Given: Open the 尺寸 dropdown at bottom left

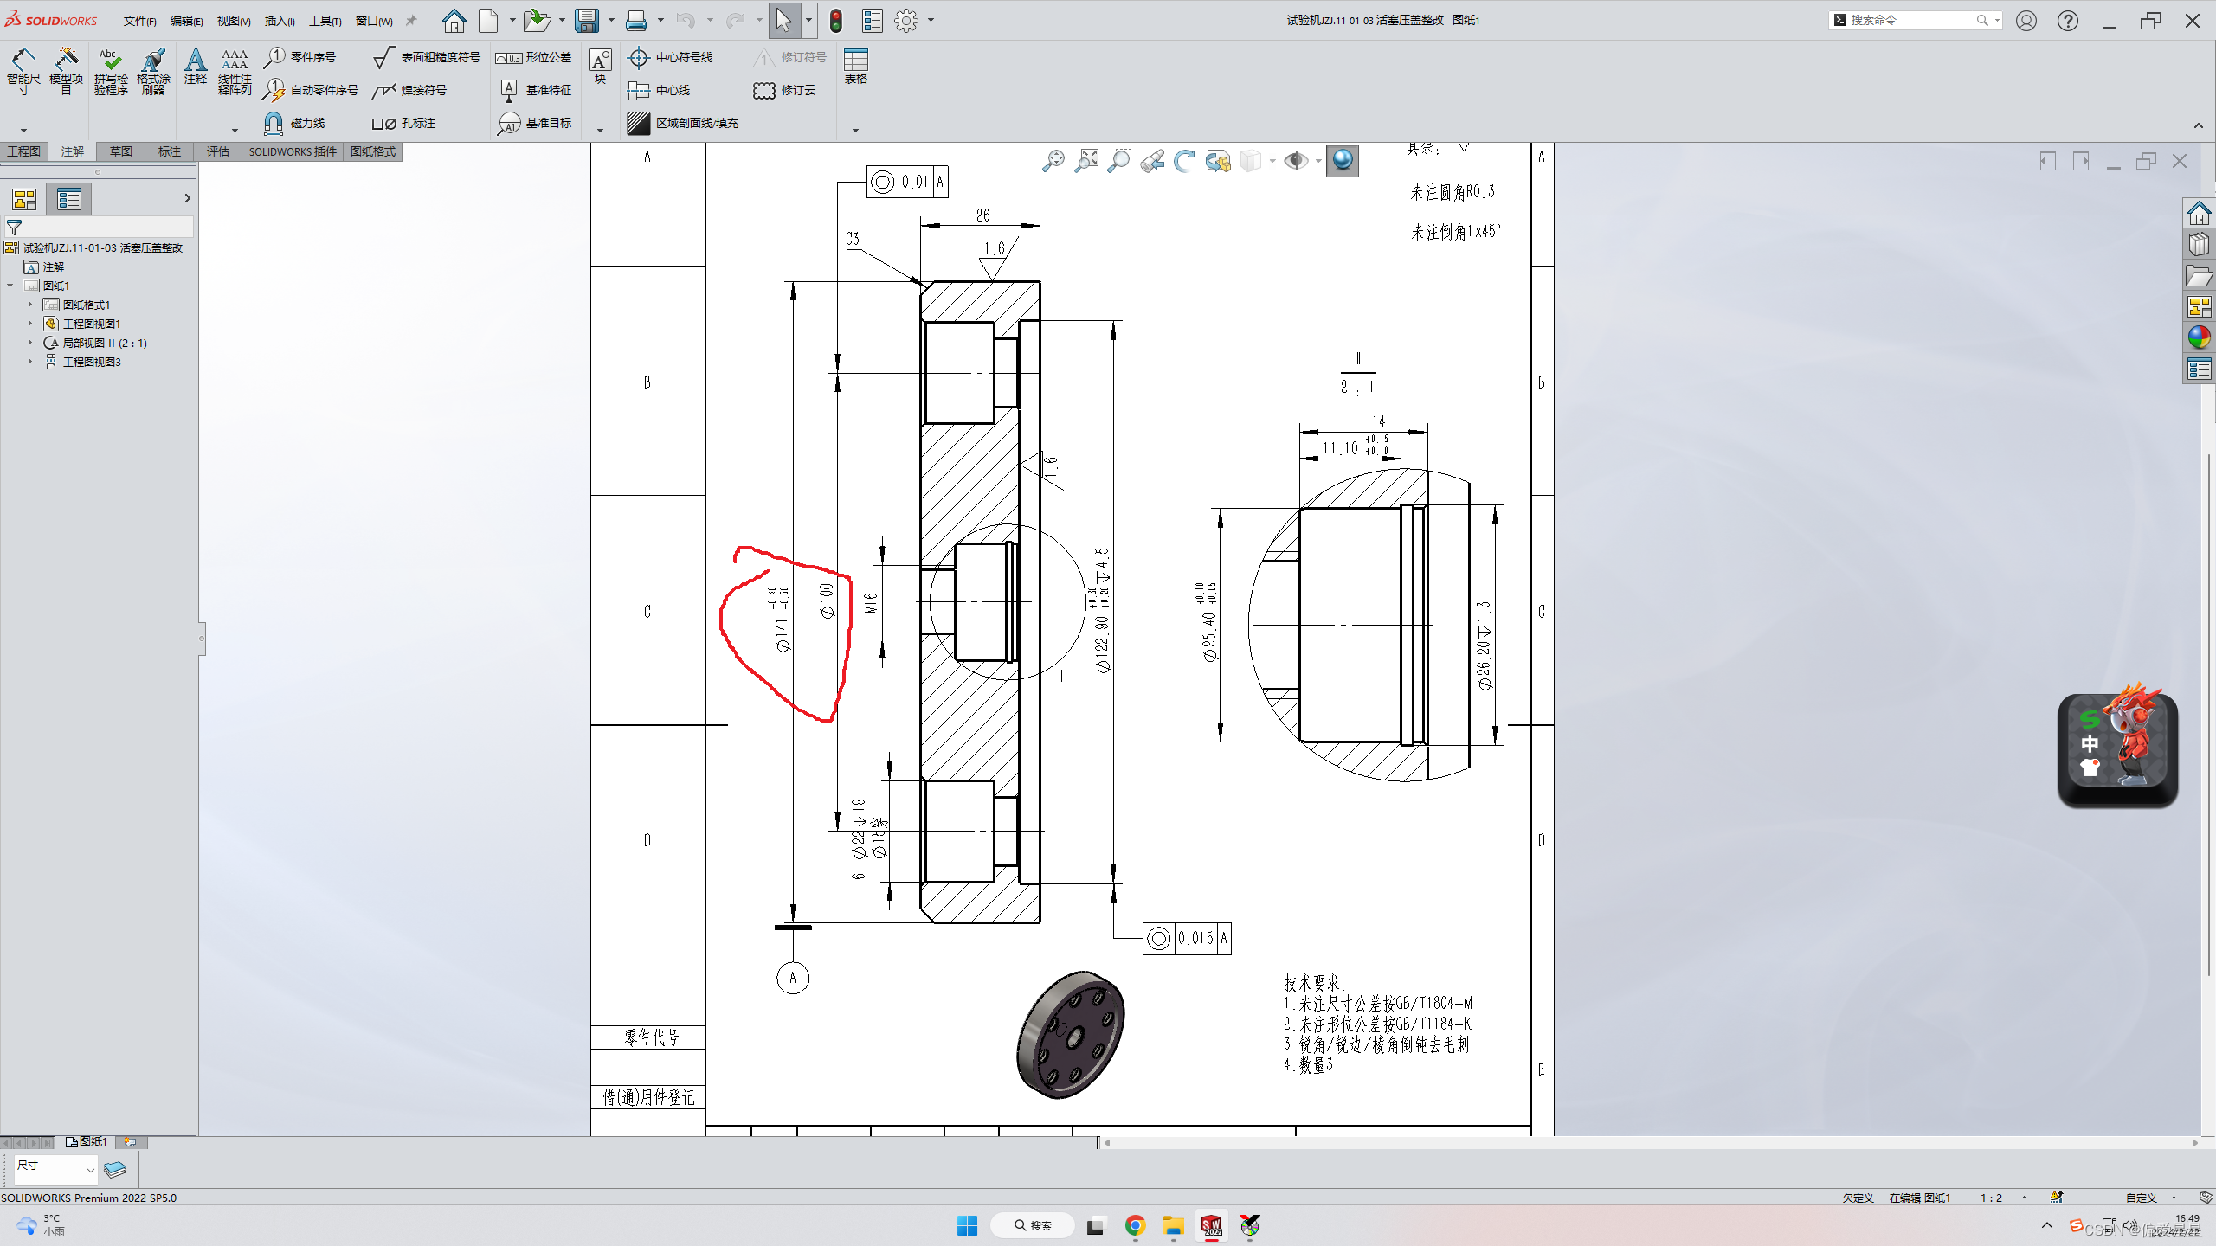Looking at the screenshot, I should pyautogui.click(x=90, y=1170).
